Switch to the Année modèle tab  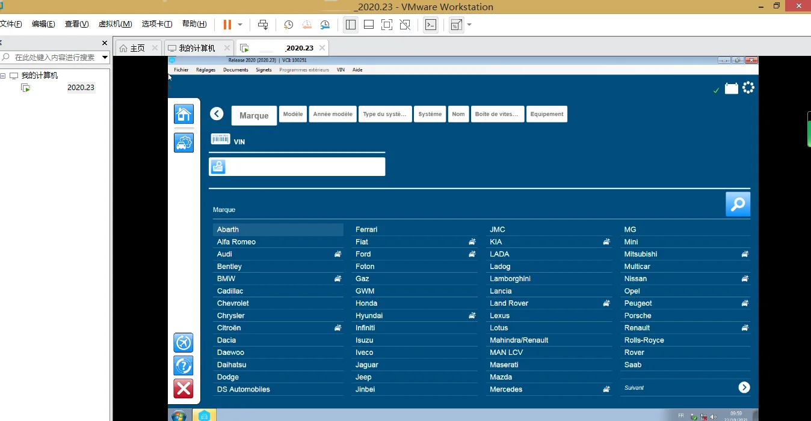click(x=333, y=114)
